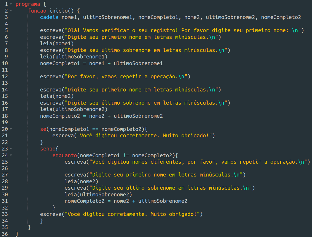
Task: Collapse the 'programa' block fold arrow on line 1
Action: pyautogui.click(x=11, y=4)
